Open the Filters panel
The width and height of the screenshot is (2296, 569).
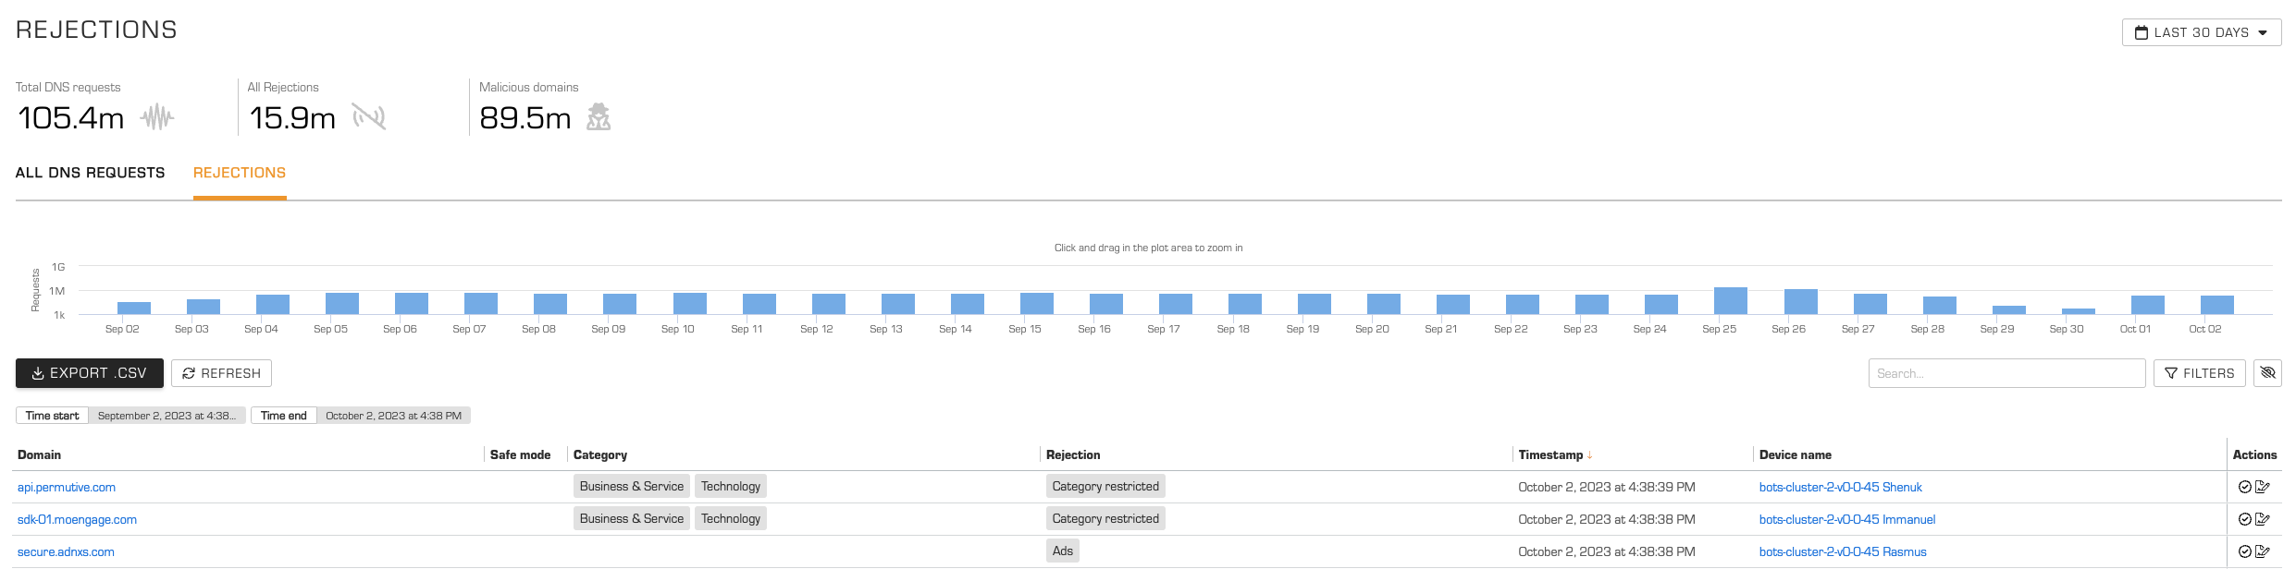tap(2199, 373)
